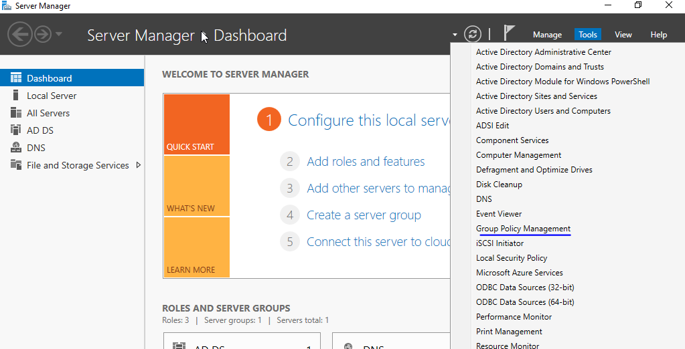
Task: Open Defragment and Optimize Drives
Action: click(x=534, y=170)
